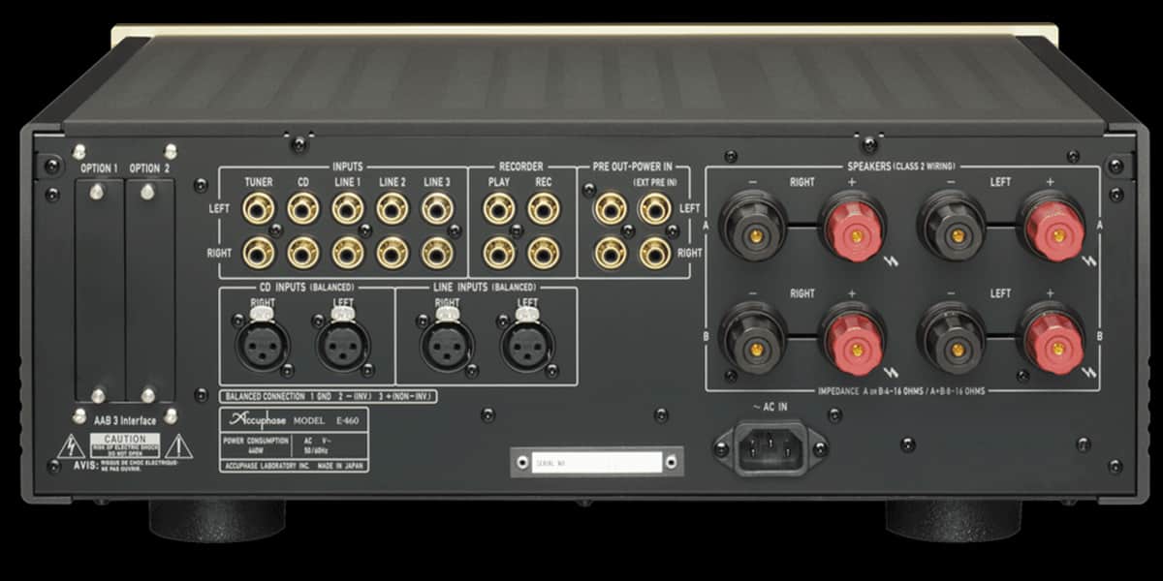Screen dimensions: 1163x581
Task: Click the balanced CD RIGHT XLR input
Action: click(x=262, y=345)
